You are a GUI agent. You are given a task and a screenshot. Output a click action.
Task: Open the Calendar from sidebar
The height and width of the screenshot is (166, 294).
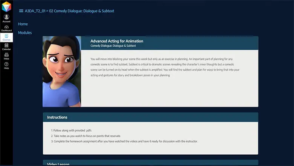6,47
